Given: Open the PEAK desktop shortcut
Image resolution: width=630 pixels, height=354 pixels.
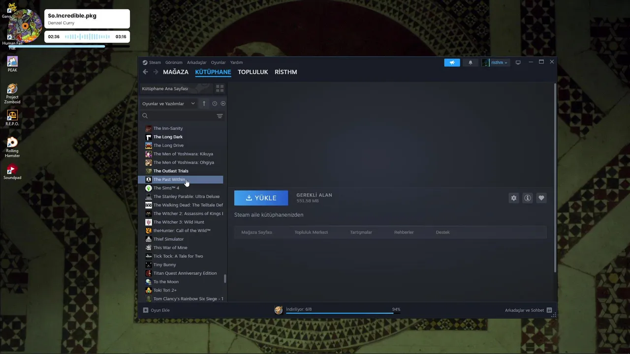Looking at the screenshot, I should coord(12,64).
